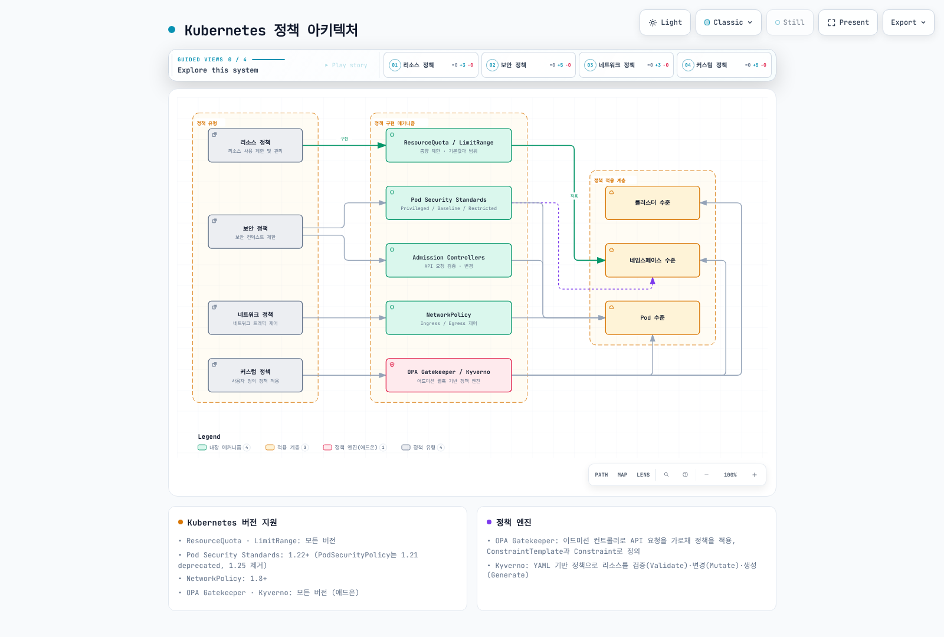Select the ResourceQuota / LimitRange node

tap(448, 146)
